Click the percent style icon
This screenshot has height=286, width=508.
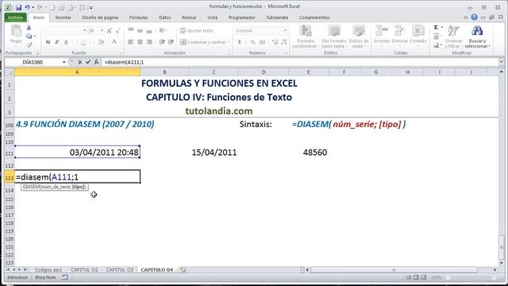pos(253,42)
